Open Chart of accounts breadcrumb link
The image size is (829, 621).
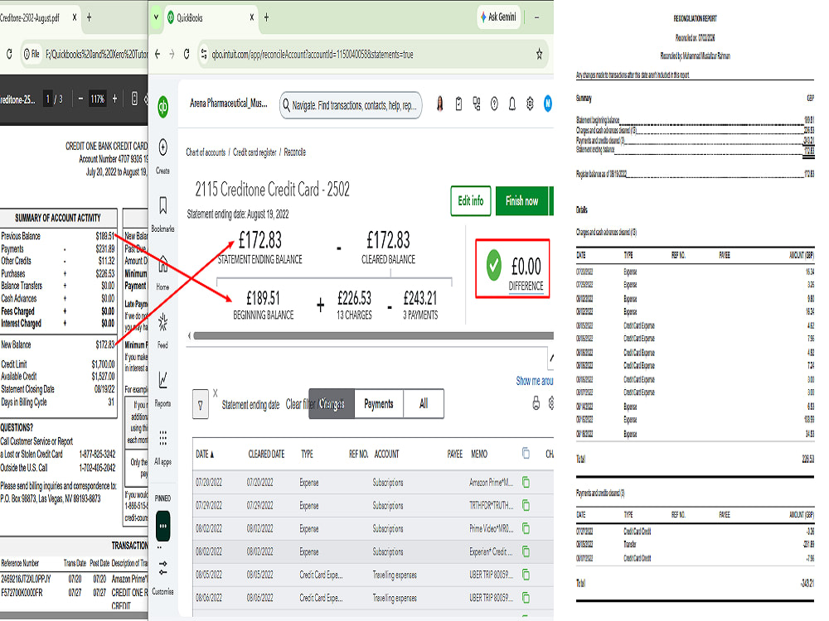click(x=205, y=152)
